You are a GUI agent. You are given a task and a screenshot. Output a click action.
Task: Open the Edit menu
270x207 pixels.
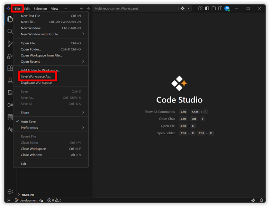[27, 9]
